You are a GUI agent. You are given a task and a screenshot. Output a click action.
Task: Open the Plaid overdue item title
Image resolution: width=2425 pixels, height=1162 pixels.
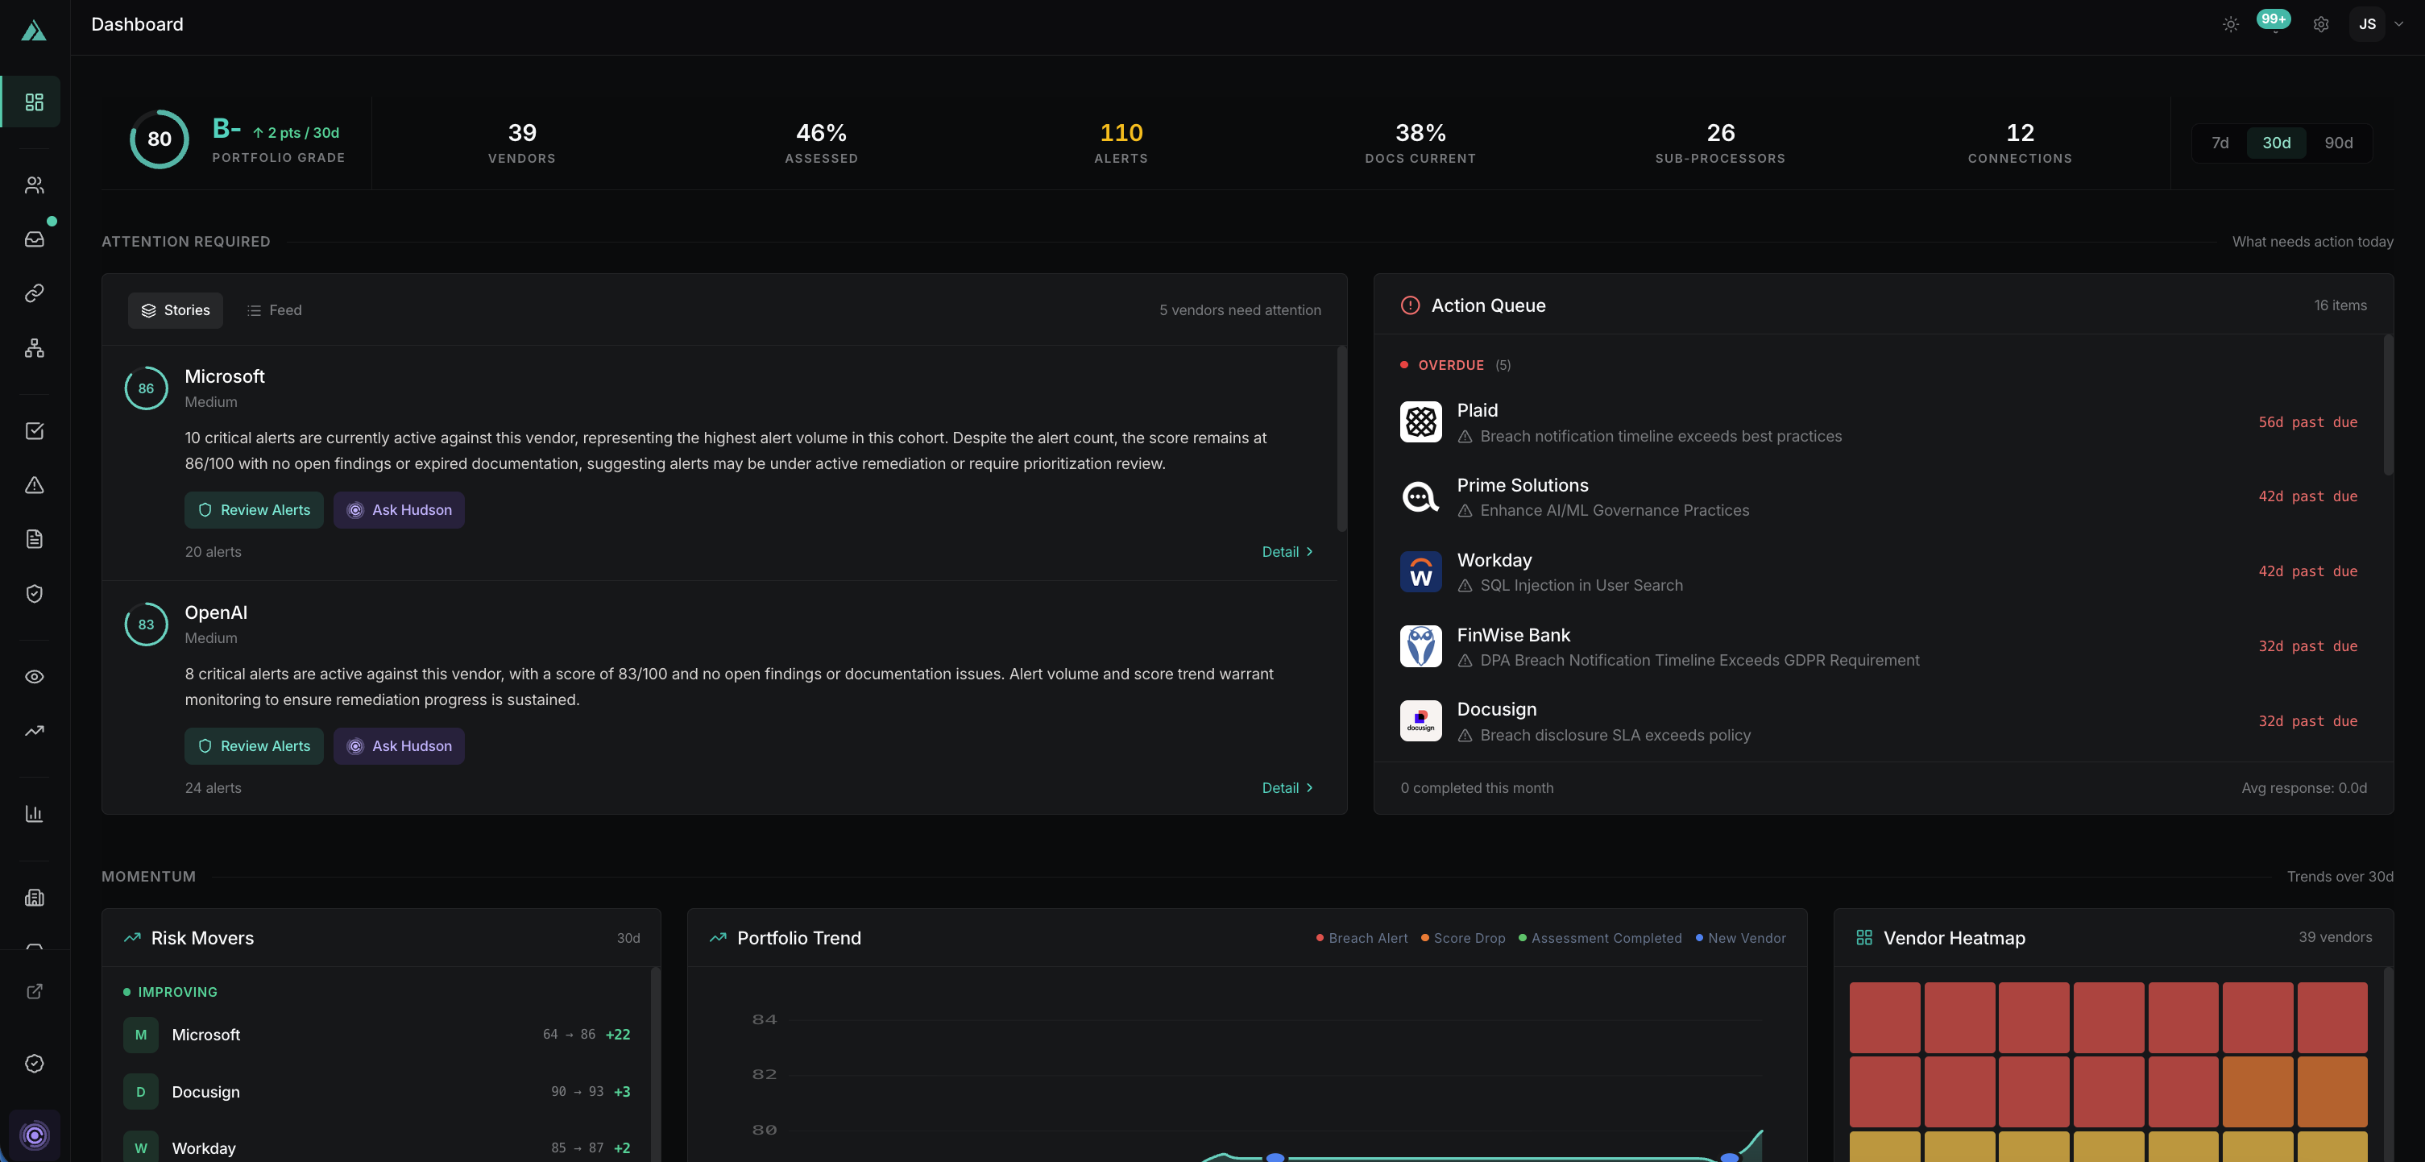pos(1477,410)
